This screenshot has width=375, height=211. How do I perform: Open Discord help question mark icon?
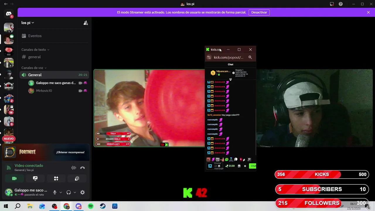341,4
